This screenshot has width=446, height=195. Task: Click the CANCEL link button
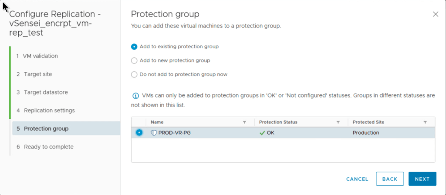coord(357,179)
